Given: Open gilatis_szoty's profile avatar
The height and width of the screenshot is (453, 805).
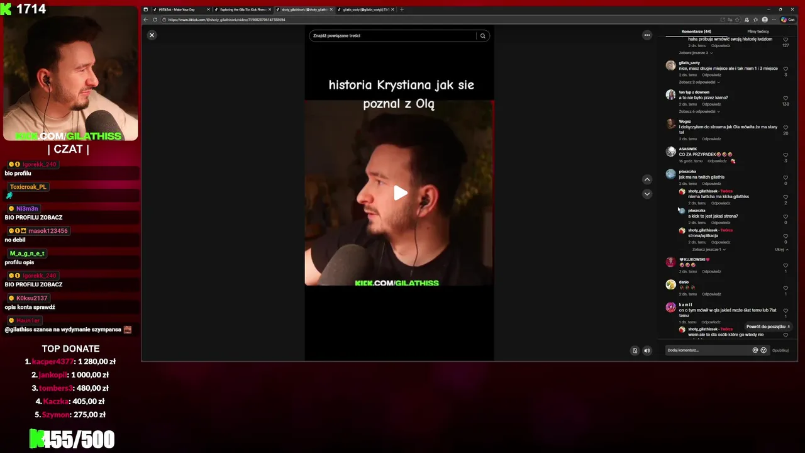Looking at the screenshot, I should pos(670,65).
